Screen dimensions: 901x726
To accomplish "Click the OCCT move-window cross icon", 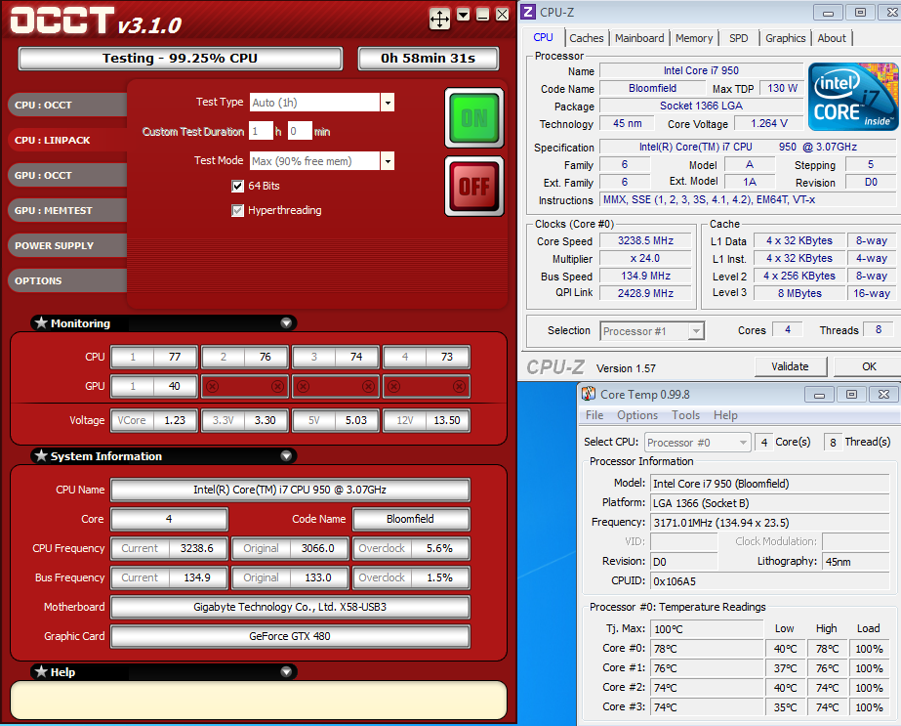I will pos(439,19).
